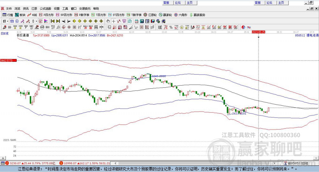Step chart right with the black right arrow
319x172 pixels.
[69, 21]
